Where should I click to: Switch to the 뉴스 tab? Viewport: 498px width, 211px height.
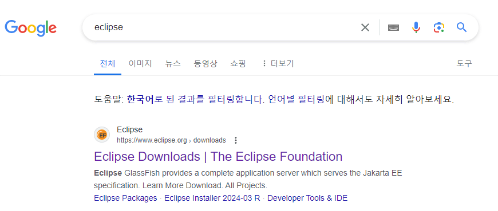pos(173,63)
